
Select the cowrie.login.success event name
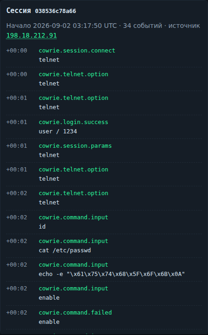[x=73, y=122]
